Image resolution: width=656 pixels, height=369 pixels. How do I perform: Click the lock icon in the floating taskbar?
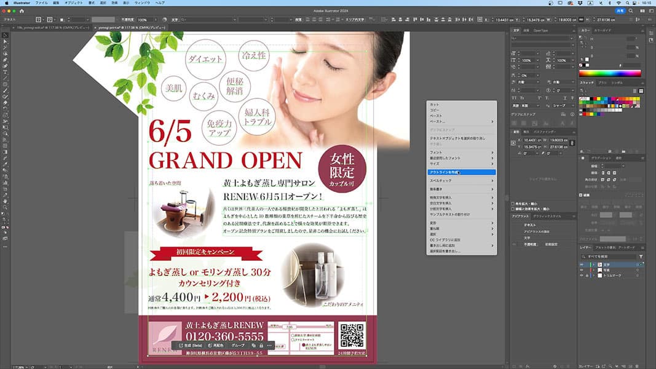(x=261, y=346)
